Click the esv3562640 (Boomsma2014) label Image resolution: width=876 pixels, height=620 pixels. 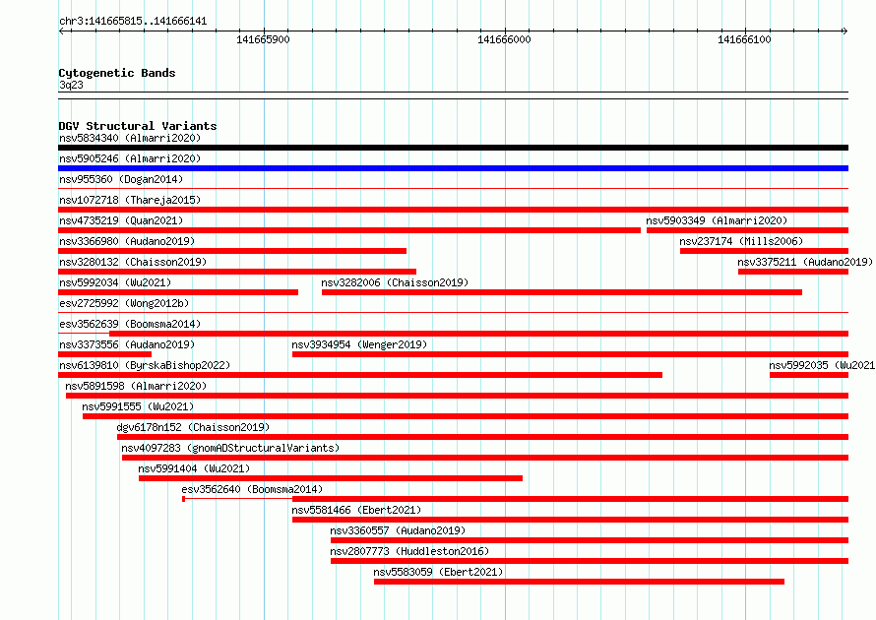click(x=252, y=489)
